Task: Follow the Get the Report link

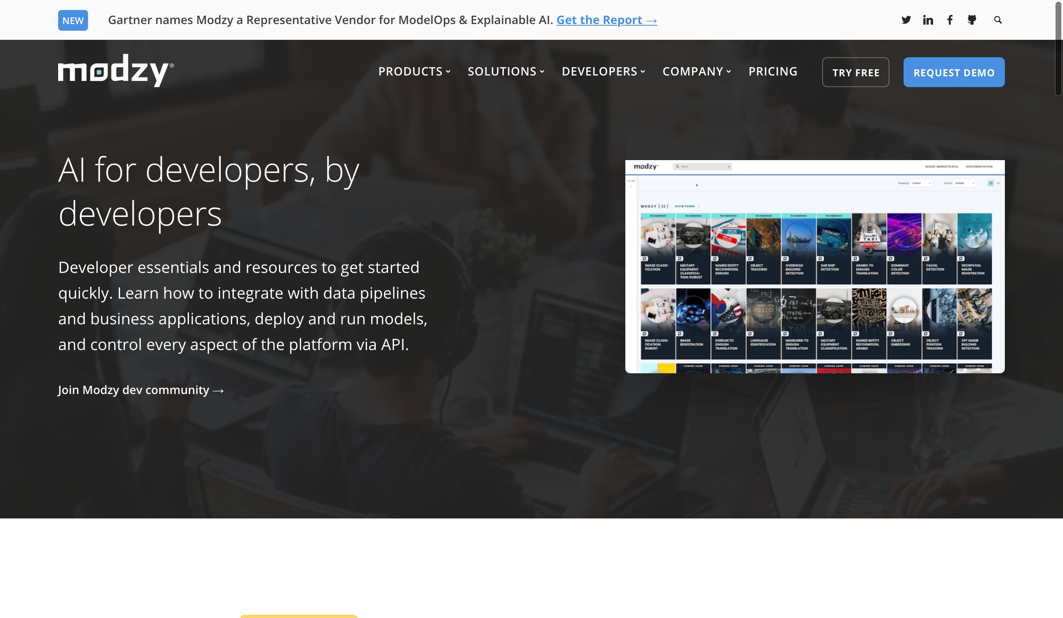Action: click(607, 20)
